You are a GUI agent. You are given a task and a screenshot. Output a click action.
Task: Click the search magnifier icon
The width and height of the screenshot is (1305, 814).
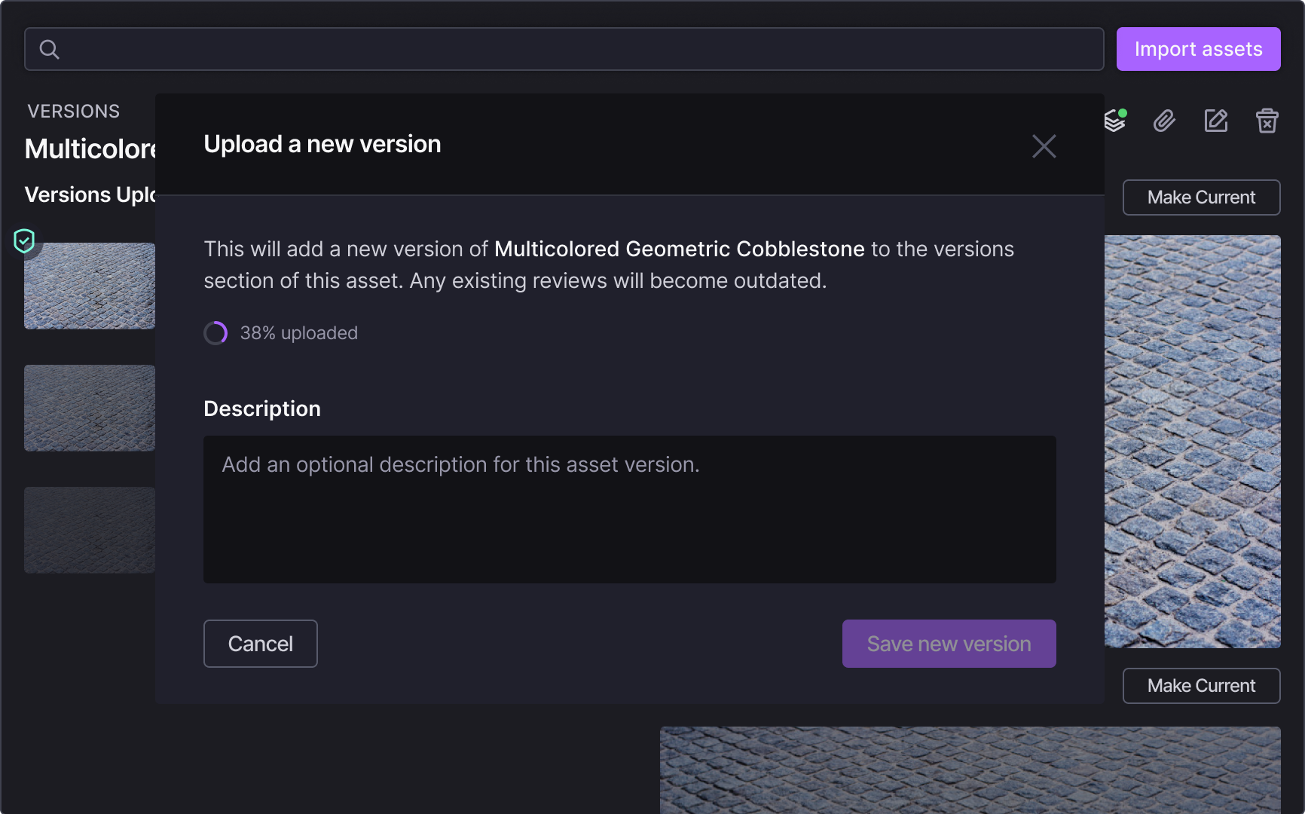click(x=50, y=49)
